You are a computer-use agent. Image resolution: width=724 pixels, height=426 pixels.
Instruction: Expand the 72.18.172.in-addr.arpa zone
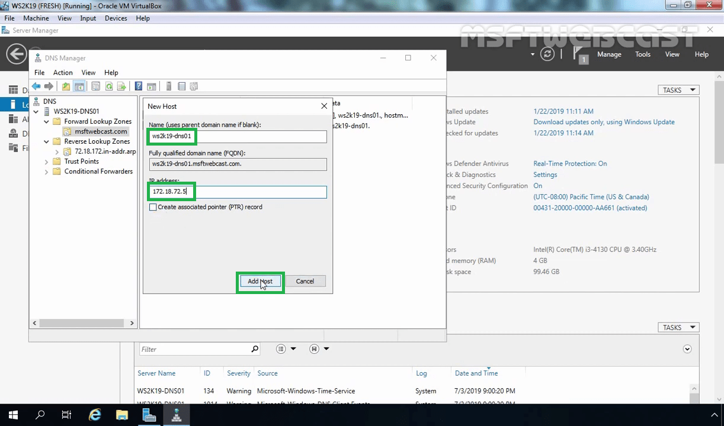coord(57,152)
